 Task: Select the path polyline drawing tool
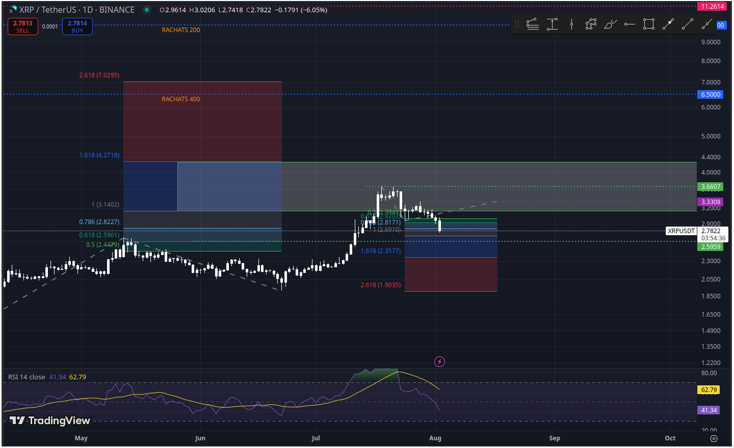591,24
